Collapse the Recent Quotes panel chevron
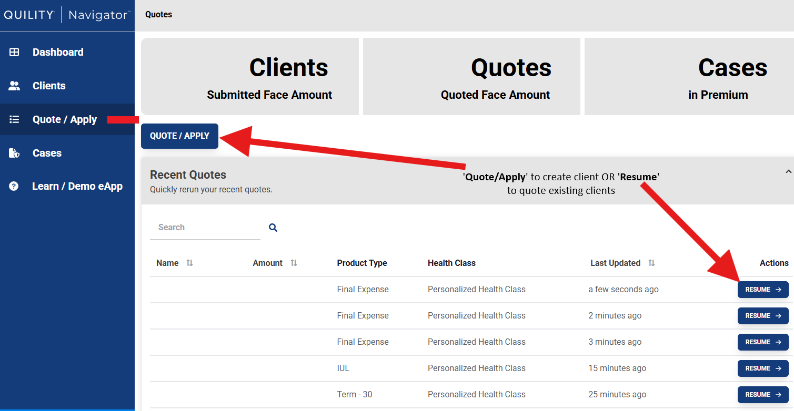The height and width of the screenshot is (411, 794). coord(788,172)
